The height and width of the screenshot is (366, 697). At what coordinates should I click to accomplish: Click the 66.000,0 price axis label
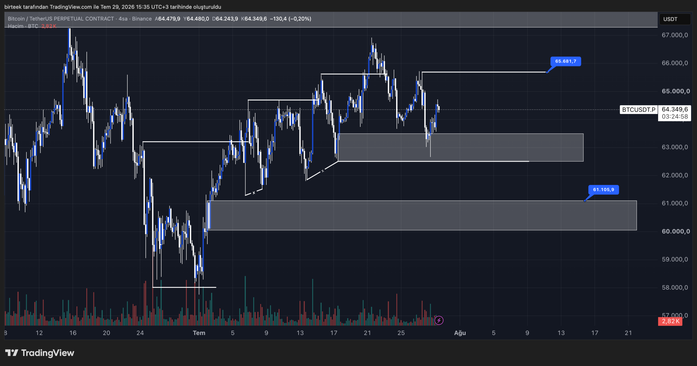675,63
